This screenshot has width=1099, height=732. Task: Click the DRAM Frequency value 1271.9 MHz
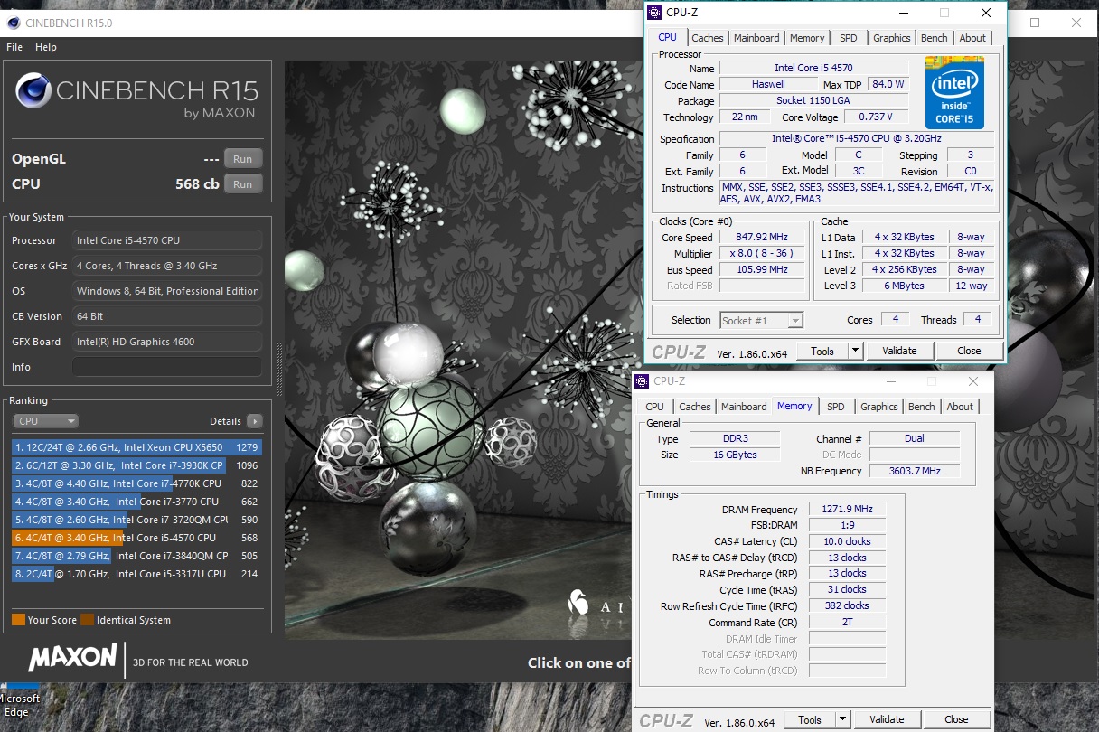tap(847, 510)
